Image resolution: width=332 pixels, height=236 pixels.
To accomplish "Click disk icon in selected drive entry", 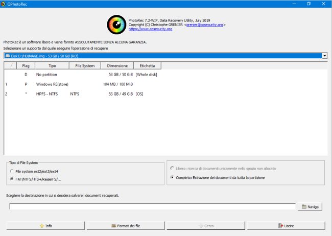I will (x=8, y=56).
